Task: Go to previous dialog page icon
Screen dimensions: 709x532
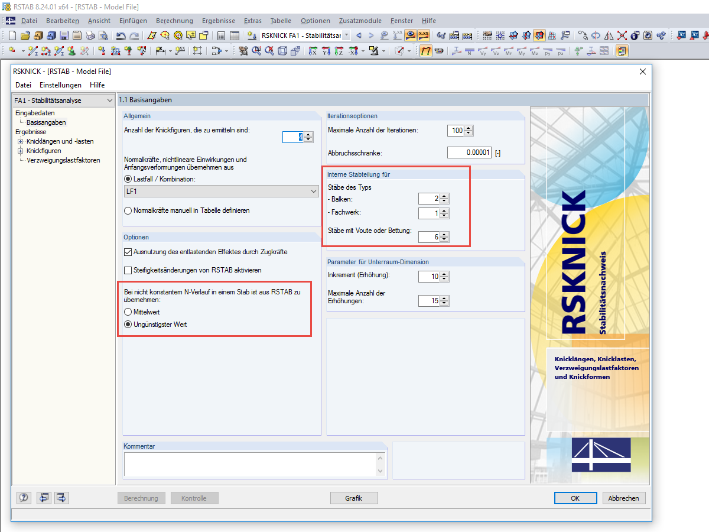Action: (x=44, y=498)
